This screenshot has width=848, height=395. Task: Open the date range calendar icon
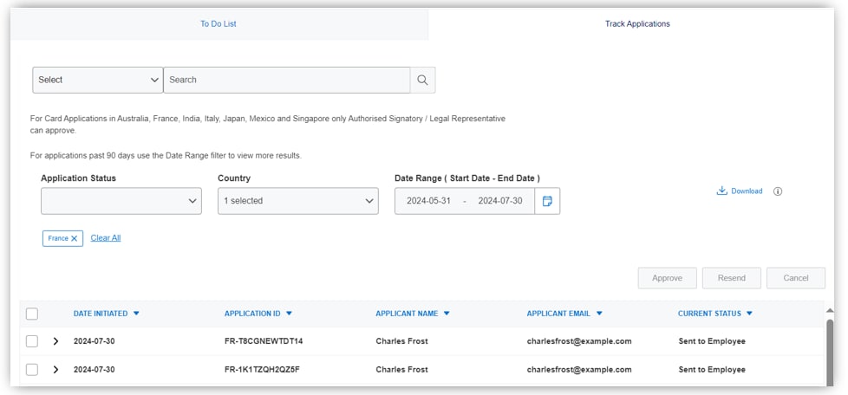547,201
